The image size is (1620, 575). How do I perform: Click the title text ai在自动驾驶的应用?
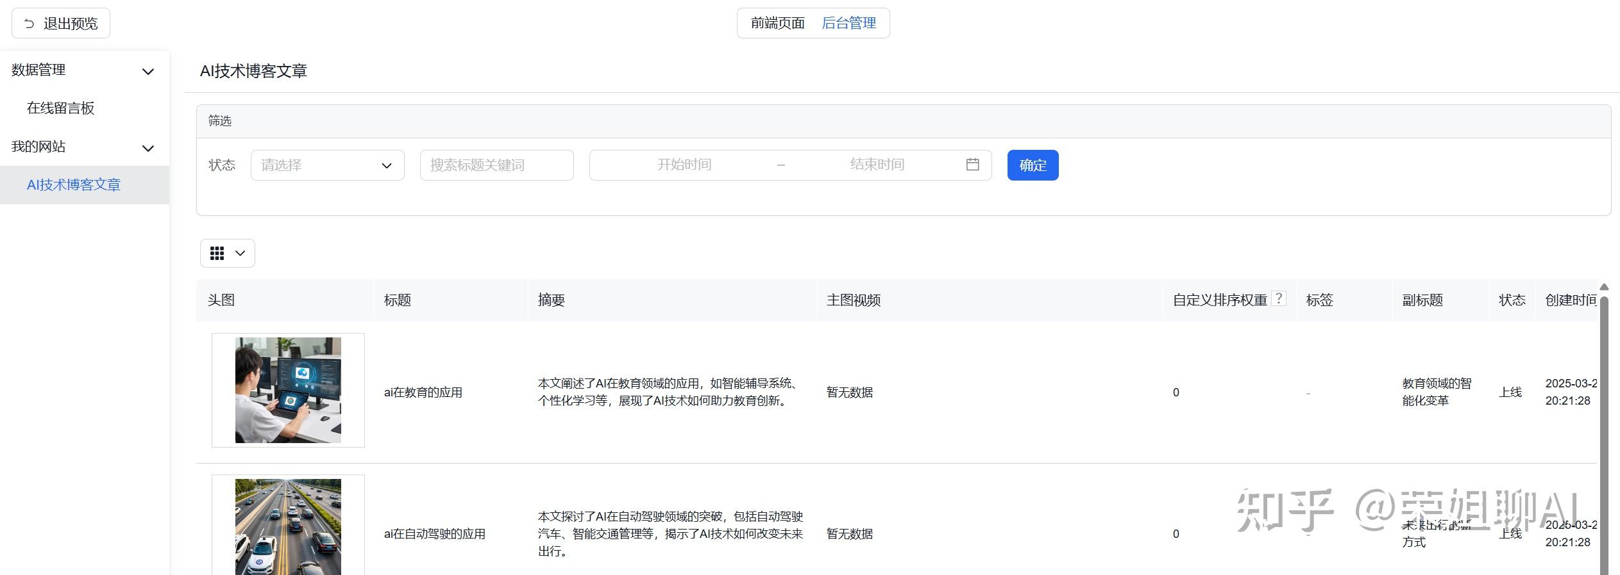(x=435, y=534)
